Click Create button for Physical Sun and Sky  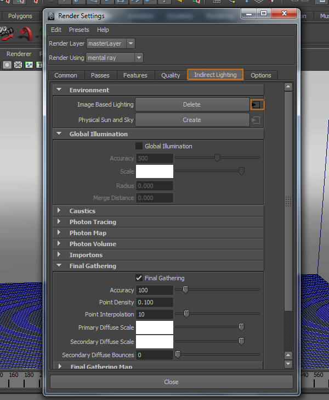192,120
